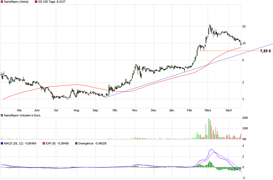Screen dimensions: 273x180
Task: Click the 'Okt.' month axis label
Action: (115, 110)
